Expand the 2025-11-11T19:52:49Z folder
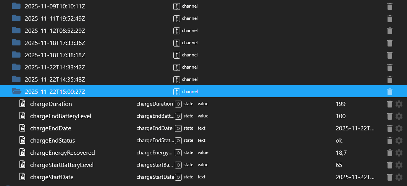407x186 pixels. tap(16, 18)
